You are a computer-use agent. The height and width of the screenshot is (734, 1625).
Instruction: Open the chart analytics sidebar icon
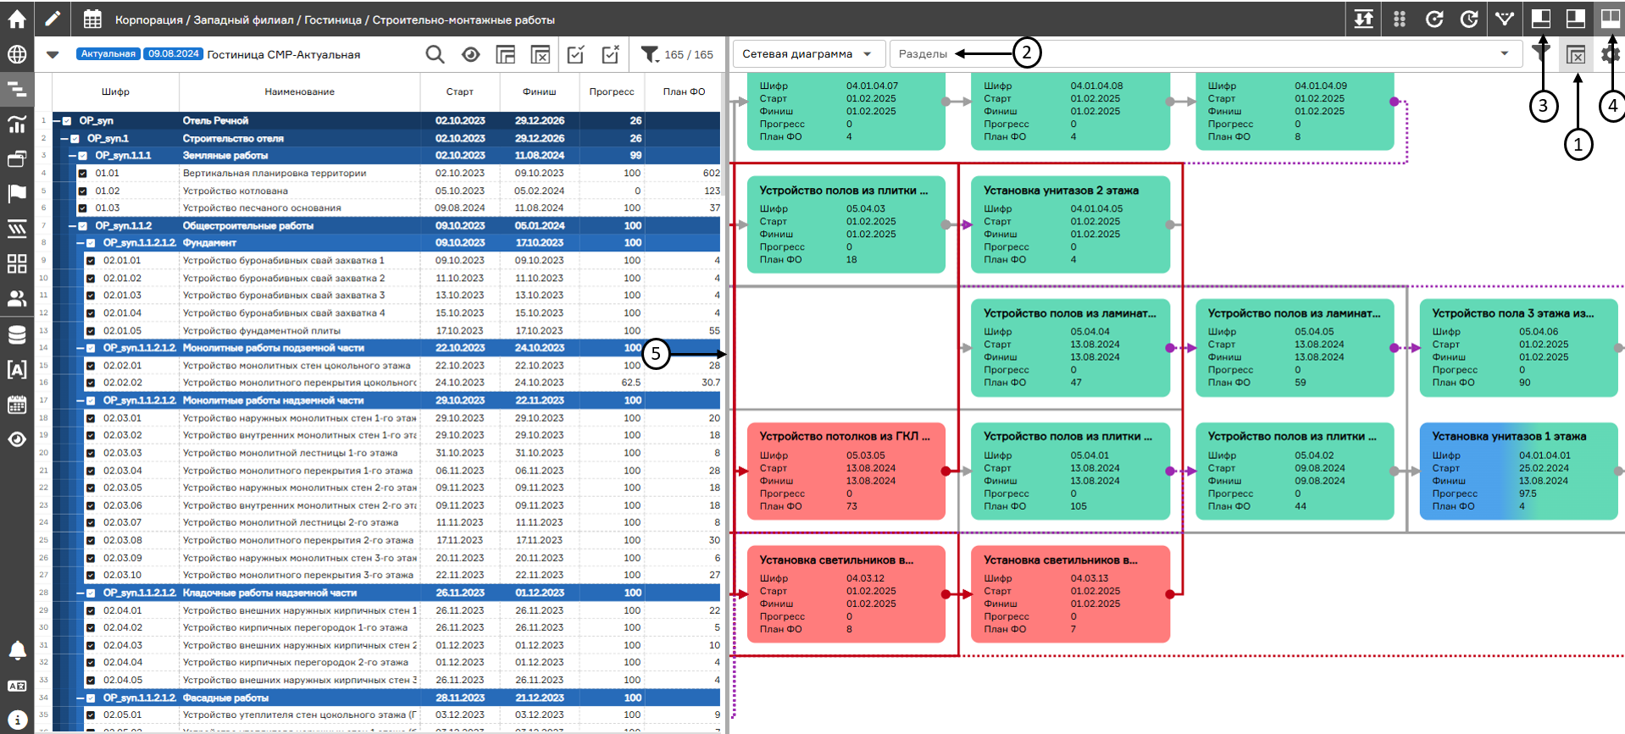[16, 124]
